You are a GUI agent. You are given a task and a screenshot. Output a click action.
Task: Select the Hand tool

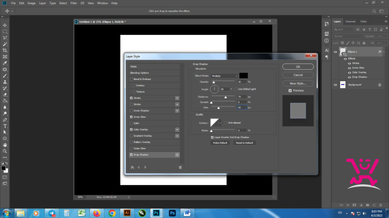5,145
